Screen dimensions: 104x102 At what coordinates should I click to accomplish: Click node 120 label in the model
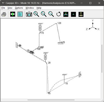click(x=59, y=23)
